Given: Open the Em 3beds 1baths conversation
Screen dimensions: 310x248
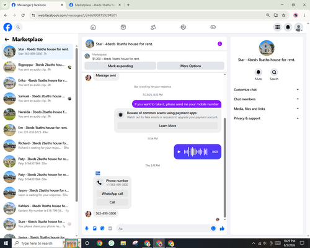Looking at the screenshot, I should click(37, 130).
